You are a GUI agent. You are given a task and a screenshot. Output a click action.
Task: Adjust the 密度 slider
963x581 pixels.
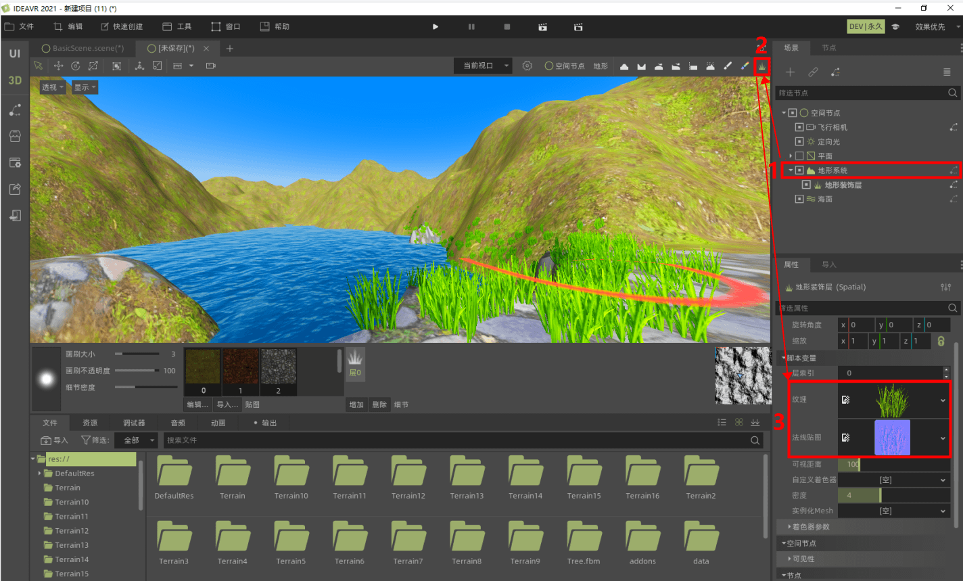pos(893,496)
